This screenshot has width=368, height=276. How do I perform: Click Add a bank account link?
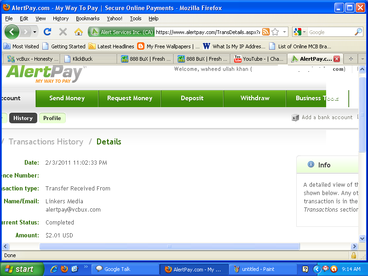pyautogui.click(x=322, y=117)
